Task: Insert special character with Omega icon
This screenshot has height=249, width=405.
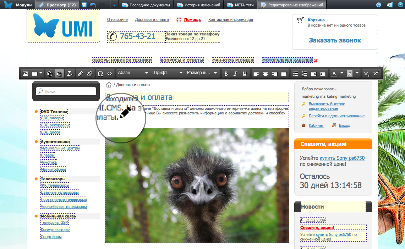Action: pyautogui.click(x=100, y=74)
